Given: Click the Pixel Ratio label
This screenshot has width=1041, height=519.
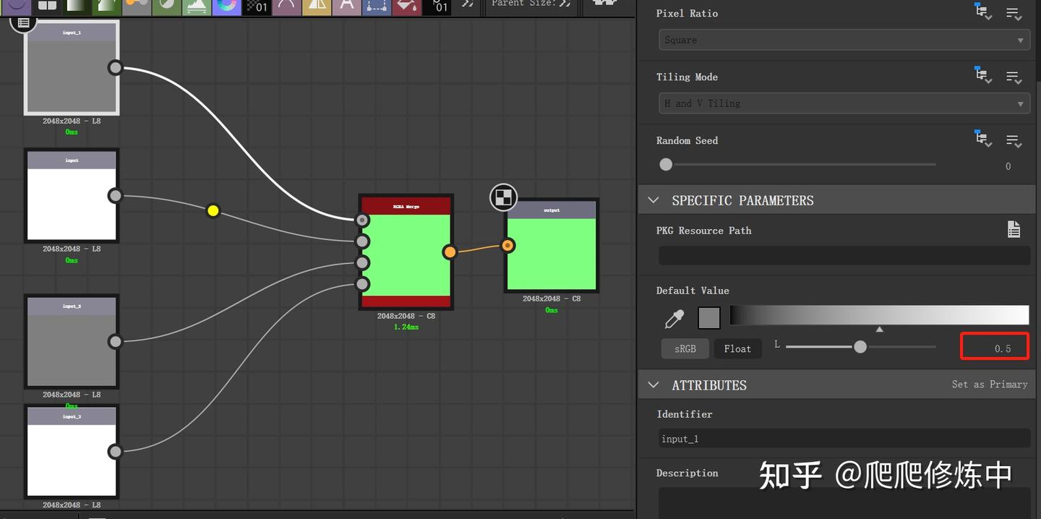Looking at the screenshot, I should click(x=687, y=13).
